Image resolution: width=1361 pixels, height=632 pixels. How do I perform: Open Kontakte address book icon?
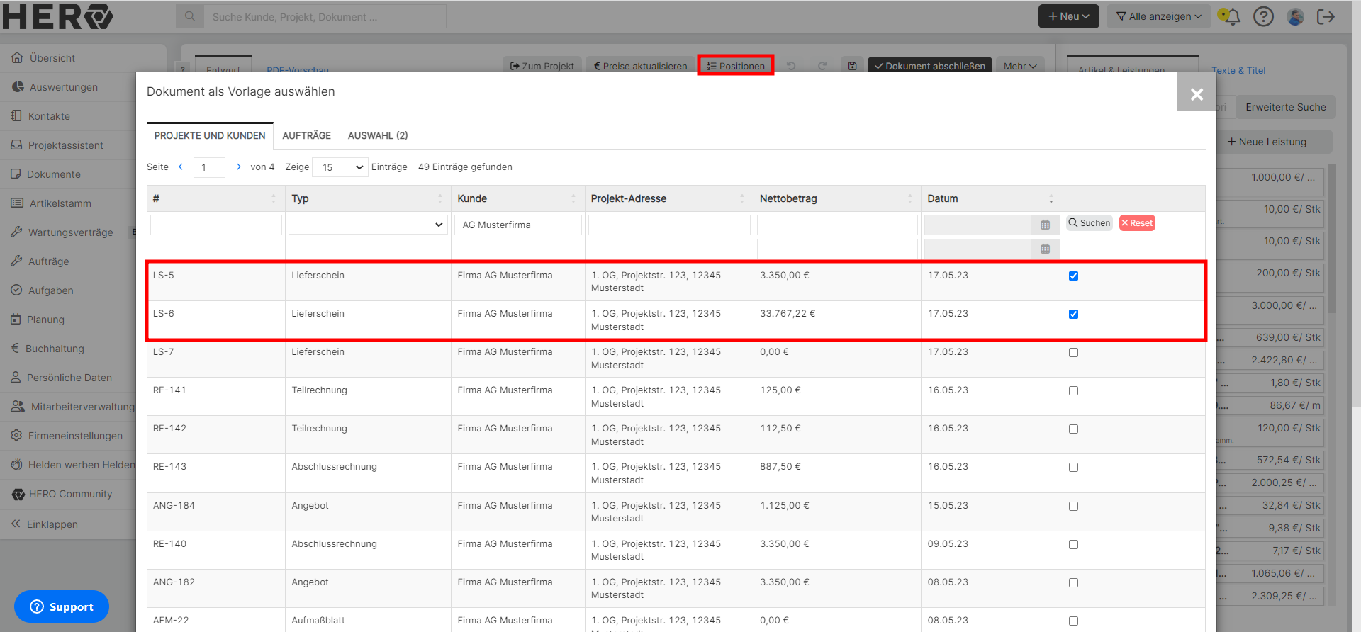tap(16, 116)
